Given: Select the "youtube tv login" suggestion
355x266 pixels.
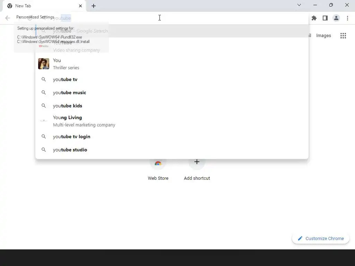Looking at the screenshot, I should (172, 136).
